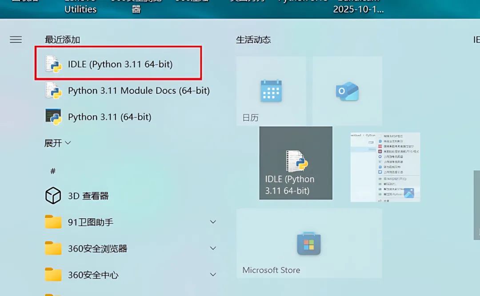Click the 360安全中心 label text
Viewport: 480px width, 296px height.
93,275
